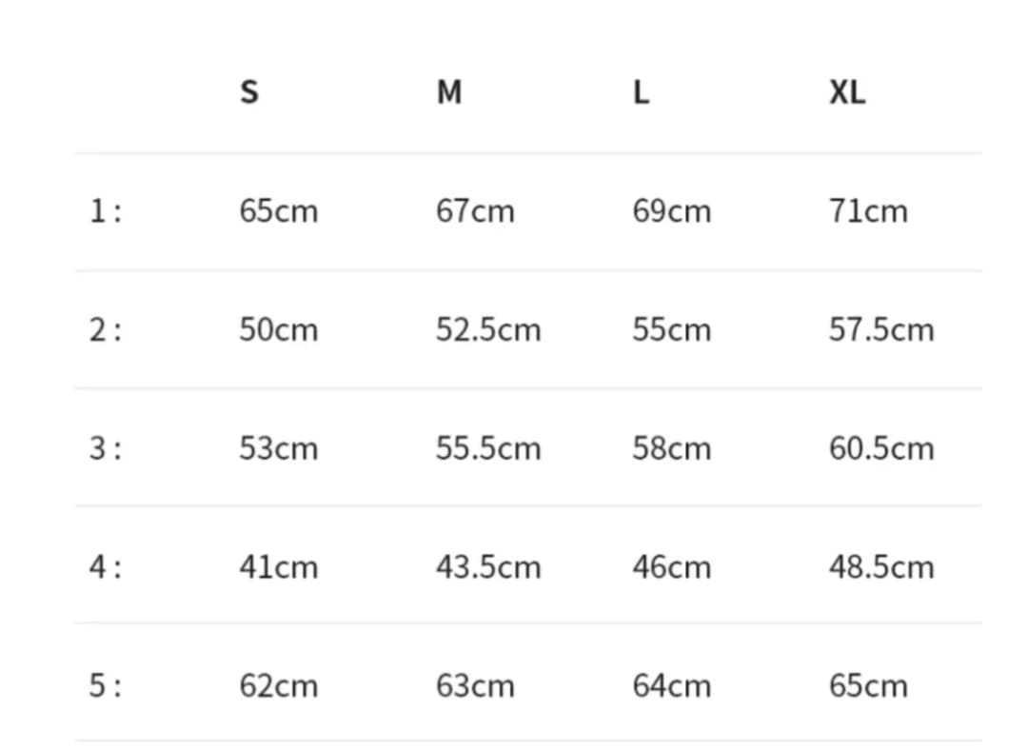Viewport: 1028px width, 750px height.
Task: Select the row label 2:
Action: point(106,329)
